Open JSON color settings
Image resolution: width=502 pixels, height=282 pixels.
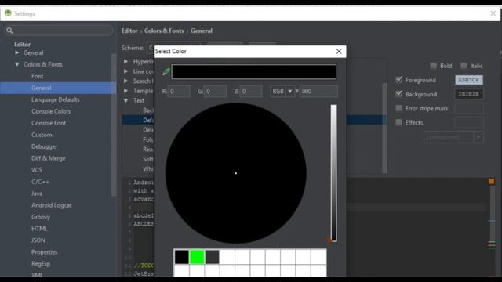click(x=38, y=240)
